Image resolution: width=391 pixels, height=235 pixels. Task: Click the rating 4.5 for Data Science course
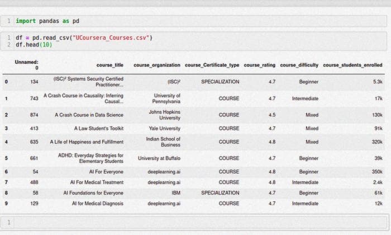point(272,115)
